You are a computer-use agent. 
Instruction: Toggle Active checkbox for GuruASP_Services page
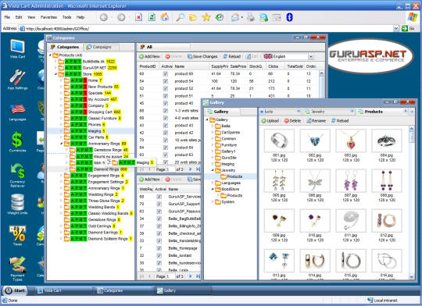pyautogui.click(x=159, y=197)
